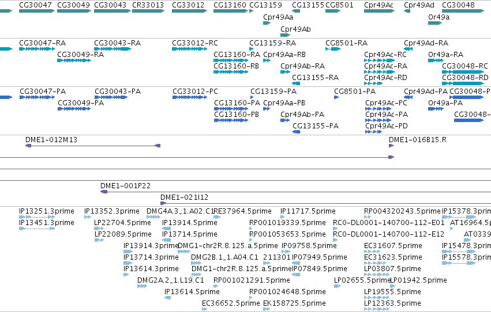Select the Cpr49Aa gene label
The height and width of the screenshot is (312, 491).
click(278, 17)
